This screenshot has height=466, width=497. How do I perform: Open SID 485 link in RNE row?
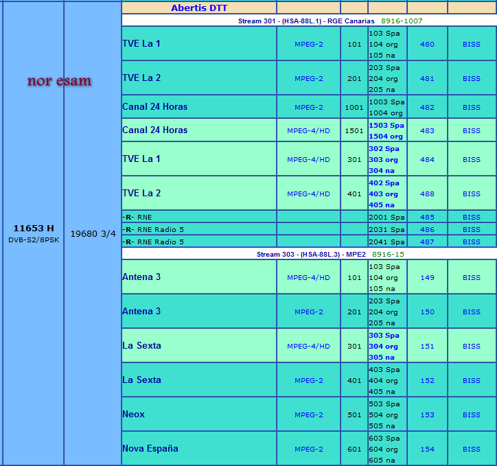[x=427, y=218]
